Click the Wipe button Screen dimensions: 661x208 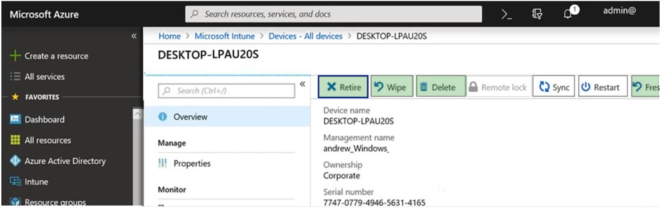tap(392, 86)
